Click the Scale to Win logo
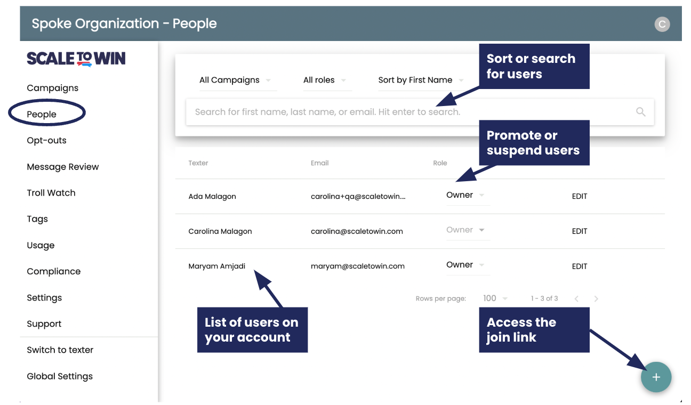The width and height of the screenshot is (691, 405). click(x=76, y=58)
